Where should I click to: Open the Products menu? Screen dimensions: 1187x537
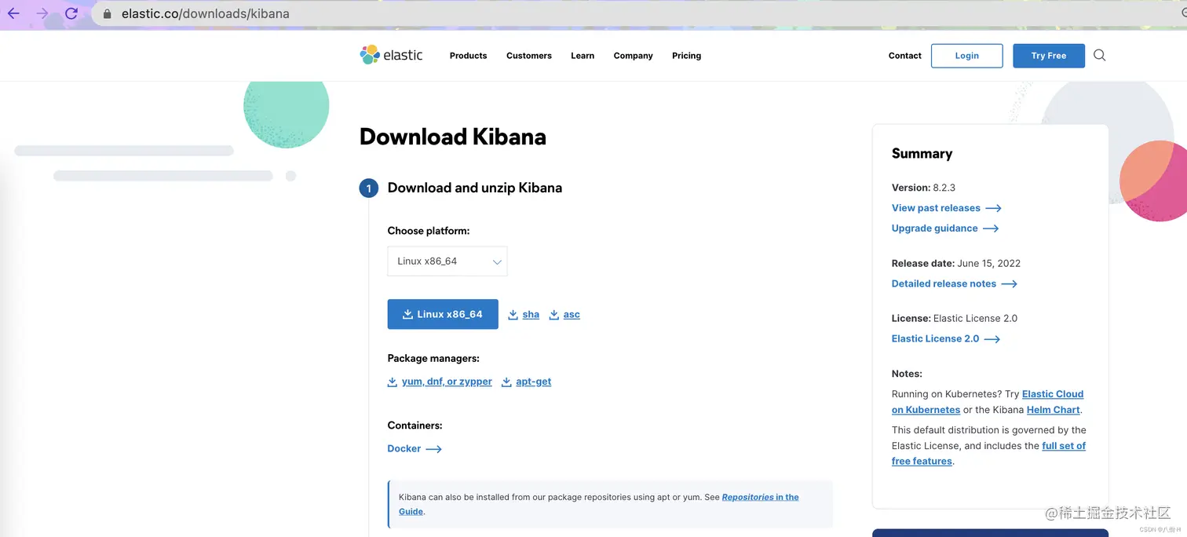point(468,56)
